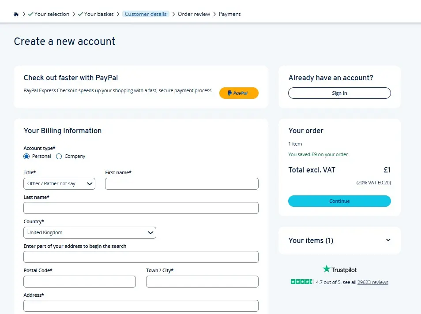Open the 29623 reviews link
The width and height of the screenshot is (421, 314).
pos(373,281)
